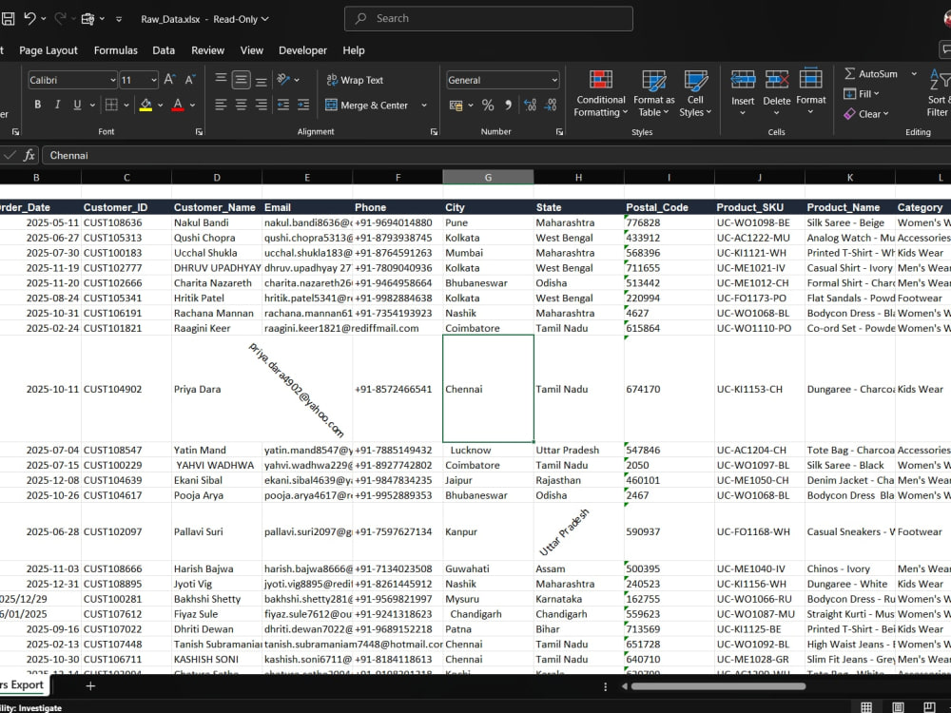This screenshot has width=951, height=713.
Task: Switch to Review ribbon tab
Action: pyautogui.click(x=207, y=50)
